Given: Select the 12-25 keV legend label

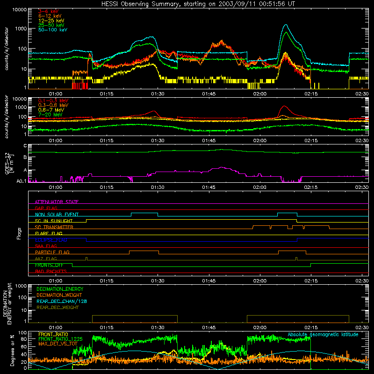Looking at the screenshot, I should tap(51, 21).
